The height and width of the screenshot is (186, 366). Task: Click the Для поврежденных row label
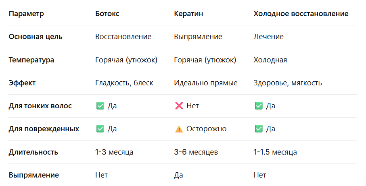(44, 129)
